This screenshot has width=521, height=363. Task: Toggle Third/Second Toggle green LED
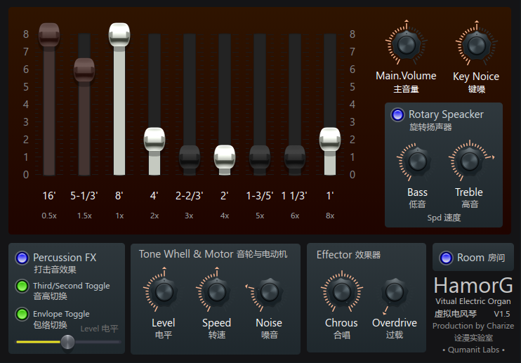tap(22, 286)
